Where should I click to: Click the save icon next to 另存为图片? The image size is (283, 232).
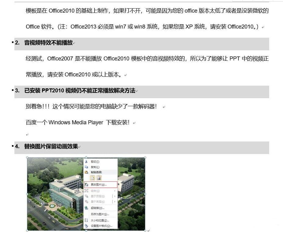(x=86, y=214)
